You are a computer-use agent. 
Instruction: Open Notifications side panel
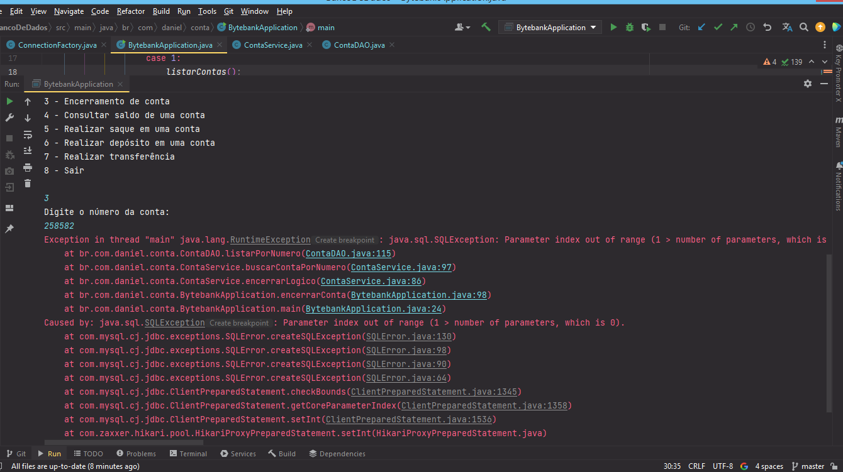pos(838,187)
